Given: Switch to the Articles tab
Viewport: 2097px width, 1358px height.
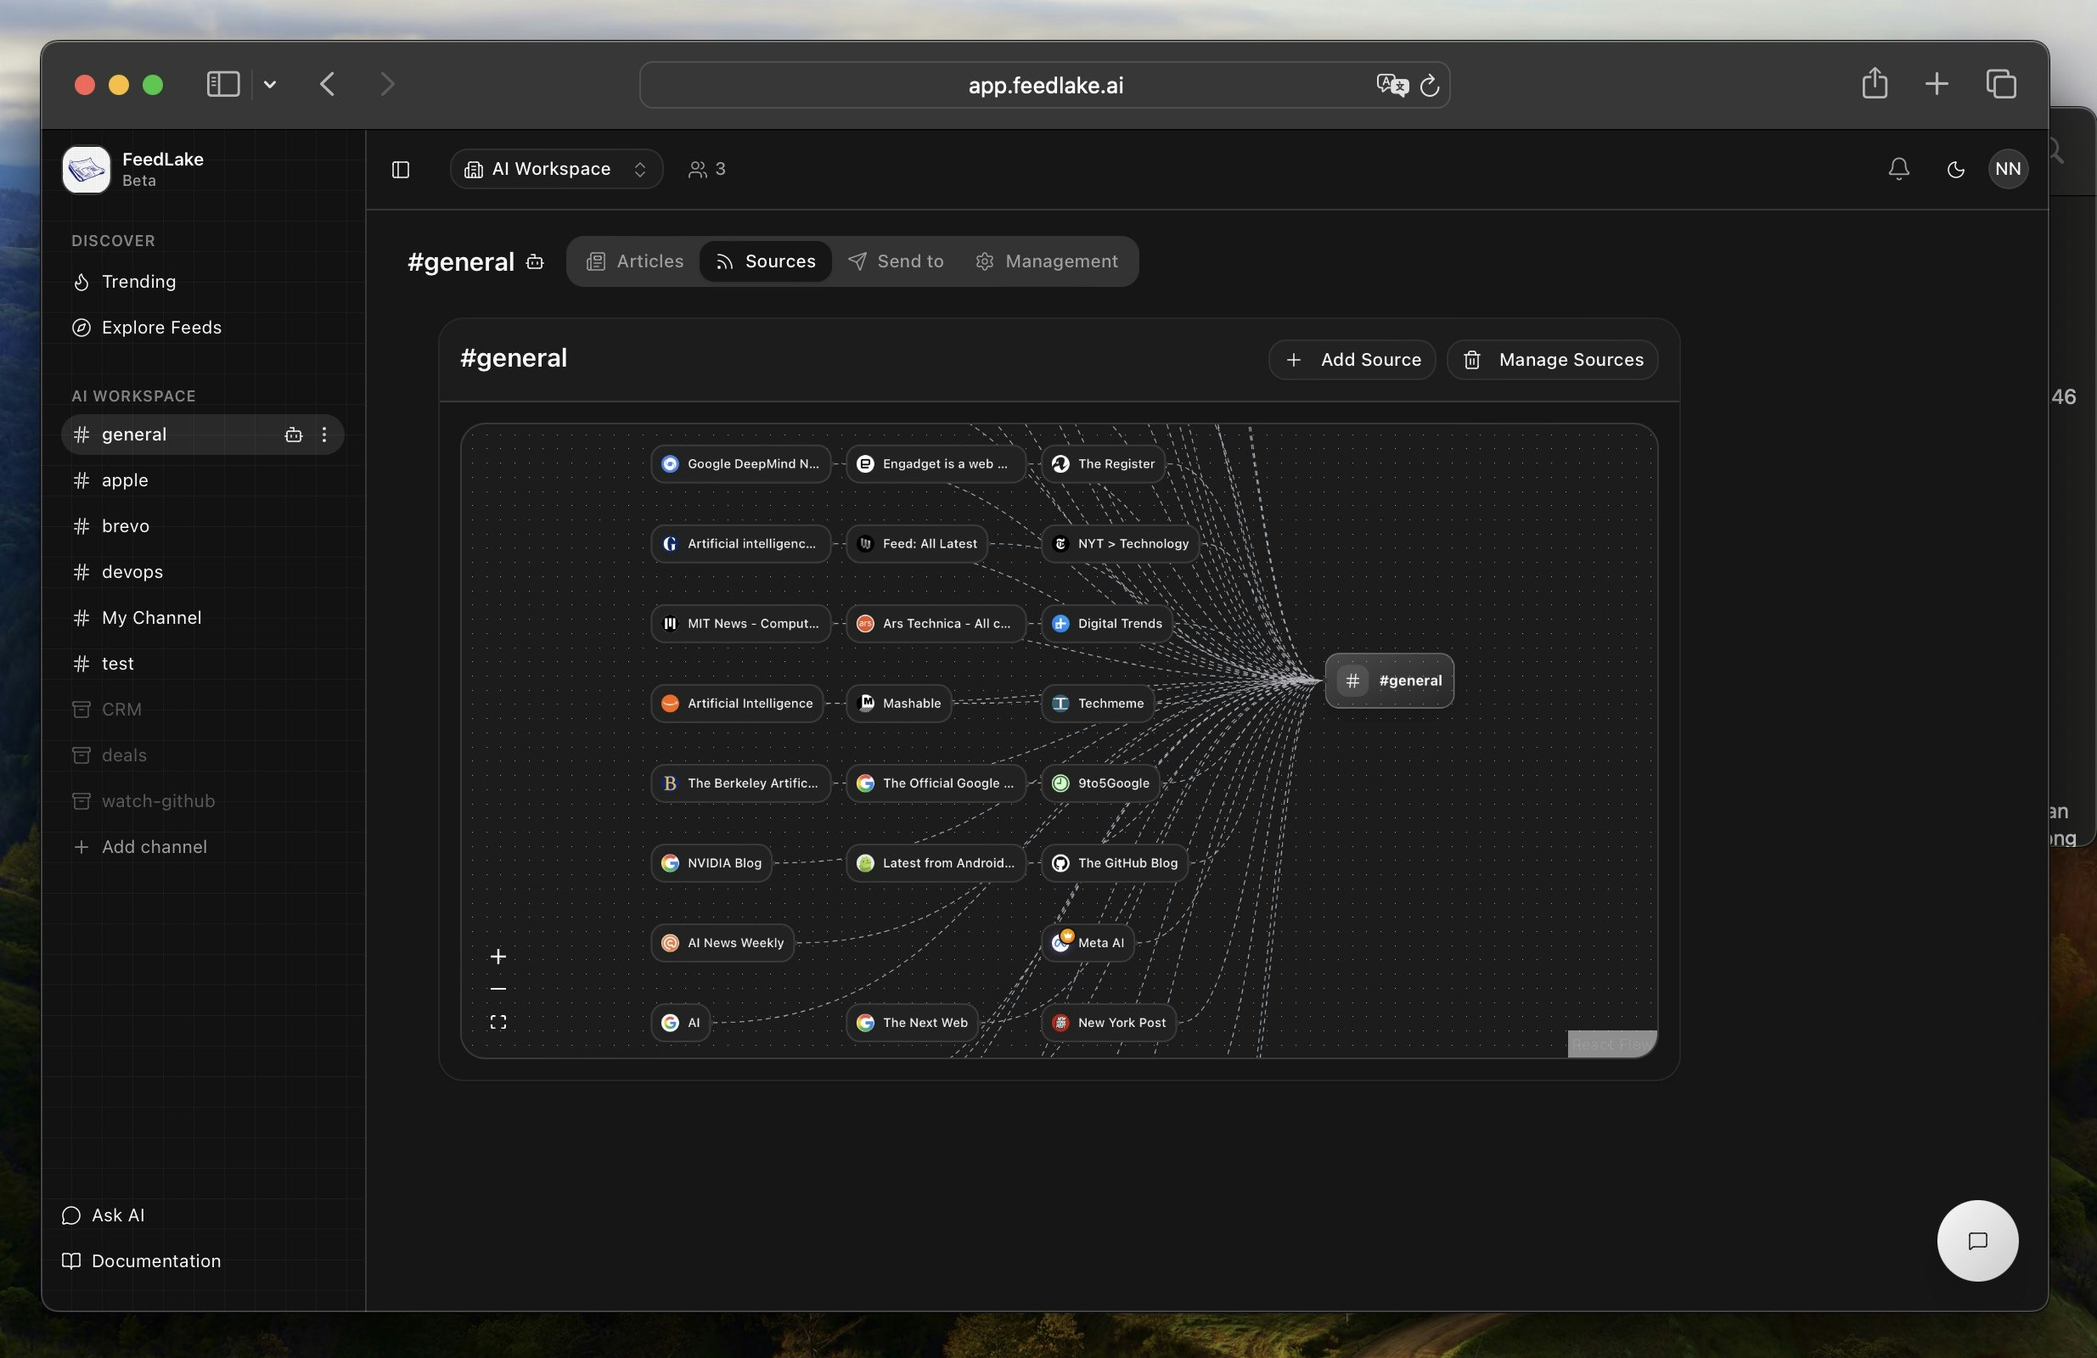Looking at the screenshot, I should coord(634,261).
